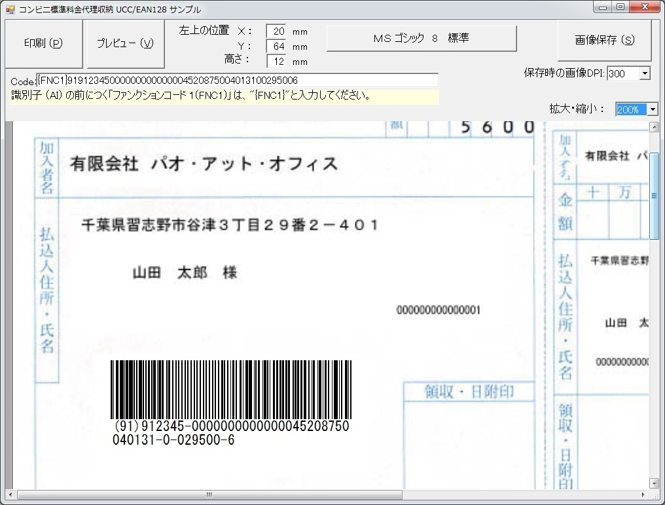The width and height of the screenshot is (665, 505).
Task: Click the vertical scrollbar thumb
Action: coord(654,196)
